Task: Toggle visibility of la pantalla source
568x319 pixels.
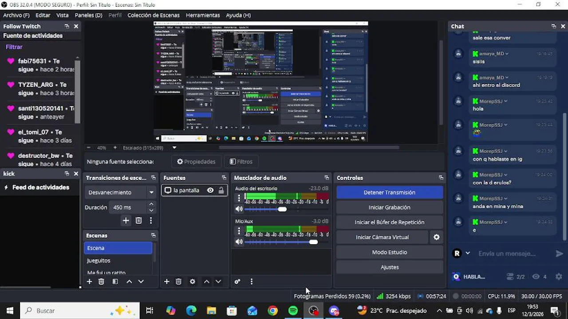Action: point(210,190)
